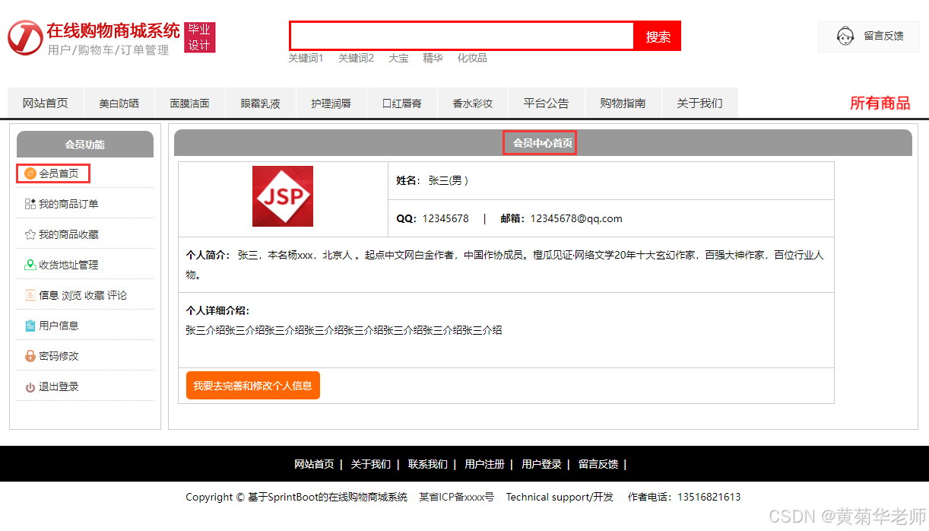Open 关于我们 in the navigation bar
Image resolution: width=929 pixels, height=531 pixels.
(699, 103)
